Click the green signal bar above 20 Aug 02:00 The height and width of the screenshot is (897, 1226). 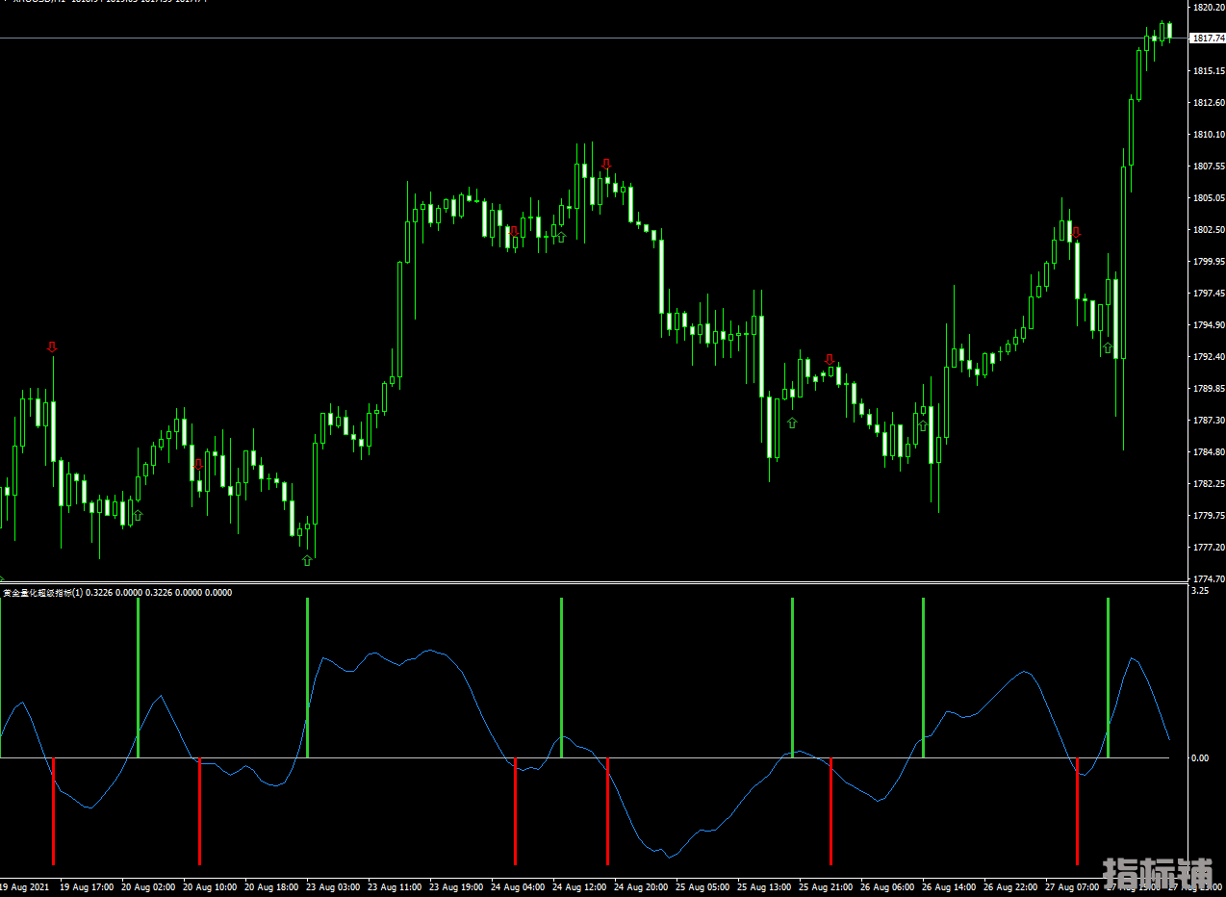(138, 678)
